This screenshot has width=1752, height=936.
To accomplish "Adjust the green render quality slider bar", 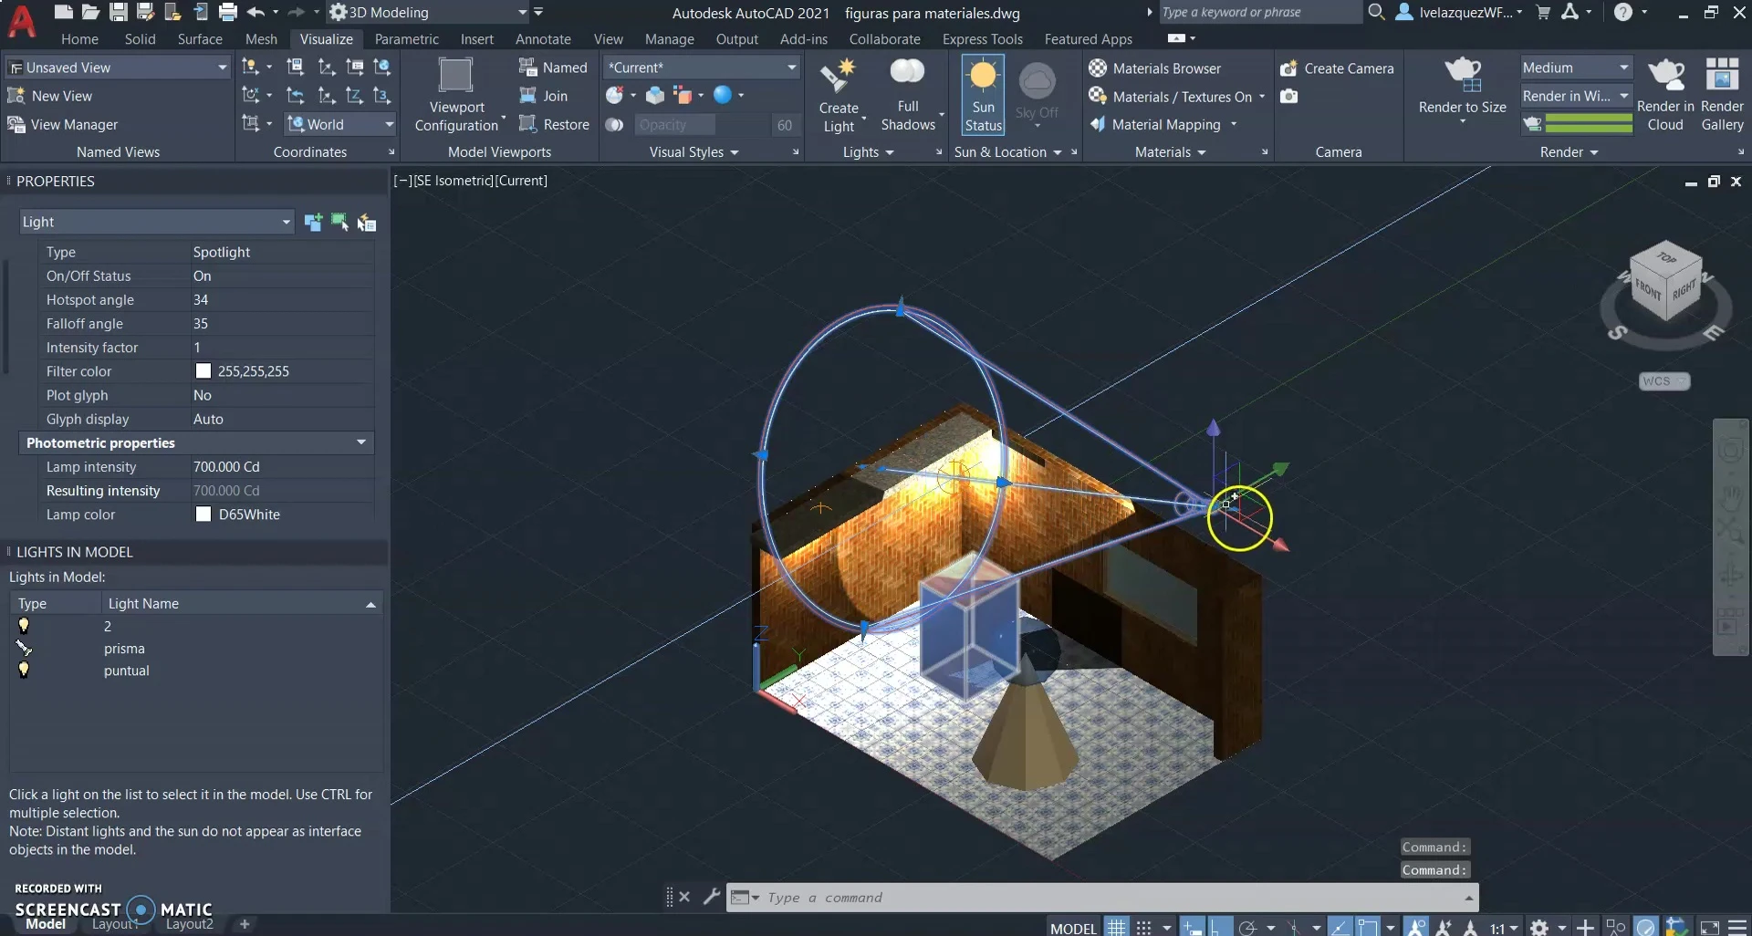I will tap(1589, 124).
